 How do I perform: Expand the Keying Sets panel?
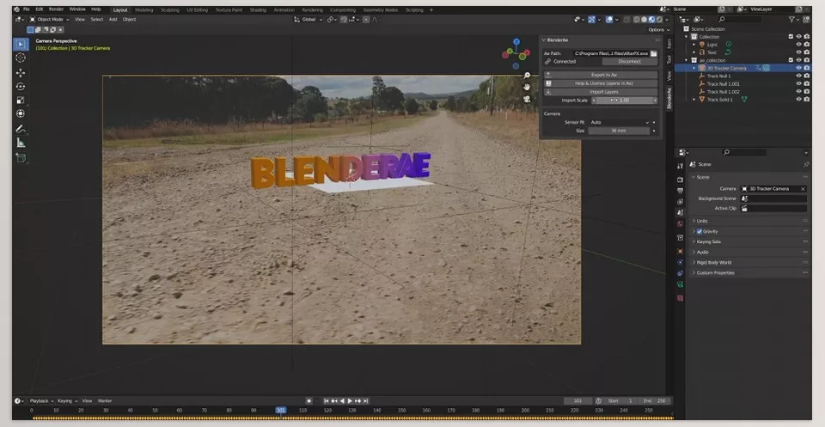708,242
